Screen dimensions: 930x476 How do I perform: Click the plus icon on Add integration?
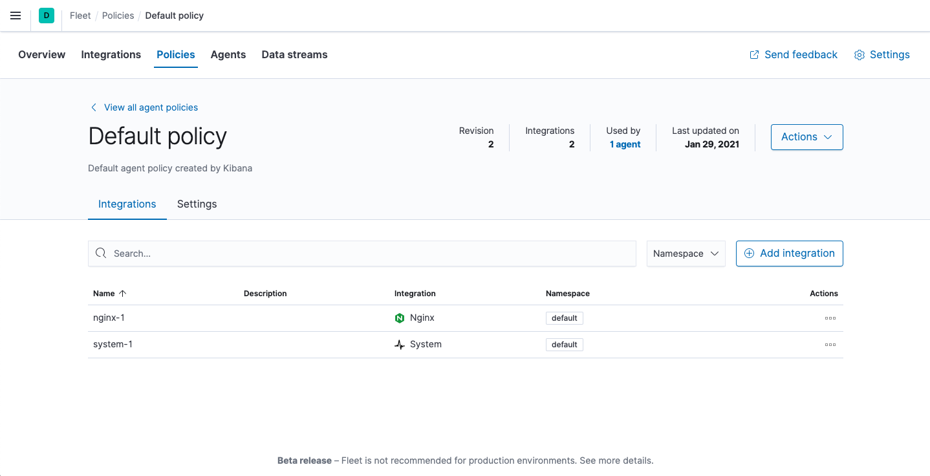pyautogui.click(x=748, y=253)
